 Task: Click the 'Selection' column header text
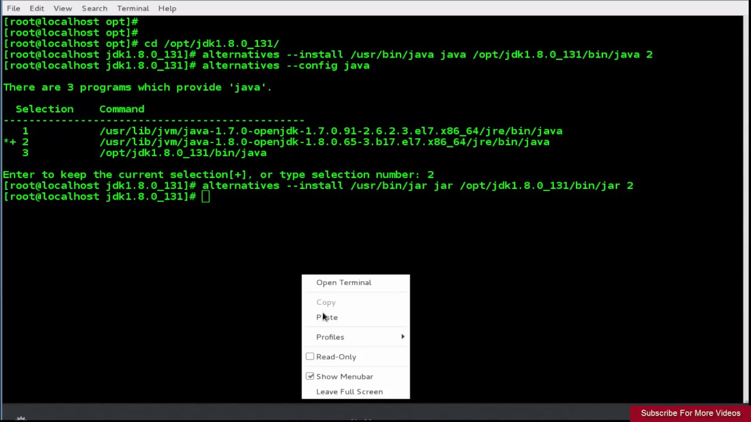coord(45,109)
